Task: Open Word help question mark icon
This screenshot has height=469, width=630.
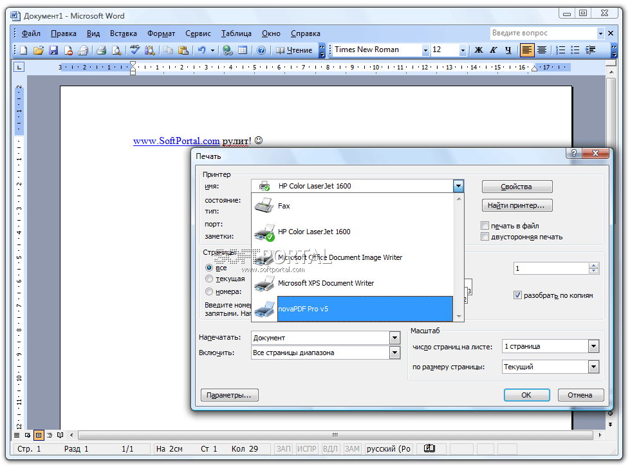Action: [x=261, y=50]
